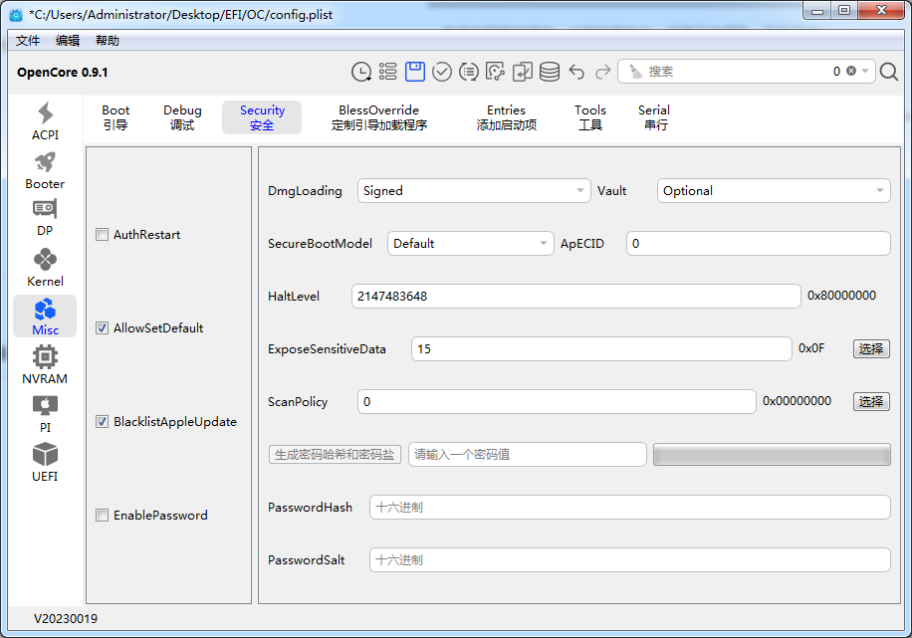This screenshot has width=912, height=638.
Task: Click the undo arrow in toolbar
Action: point(576,72)
